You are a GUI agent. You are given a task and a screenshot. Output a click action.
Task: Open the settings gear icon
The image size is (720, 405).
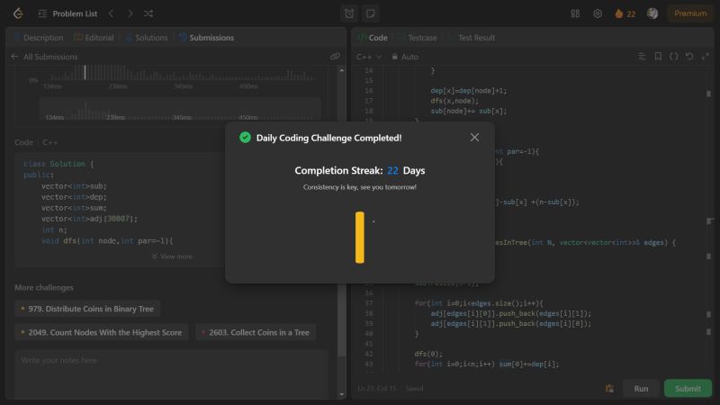coord(598,13)
